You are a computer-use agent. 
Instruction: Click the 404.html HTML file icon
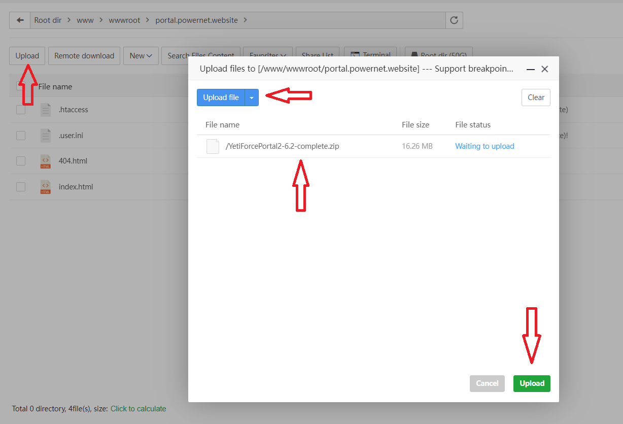point(46,161)
